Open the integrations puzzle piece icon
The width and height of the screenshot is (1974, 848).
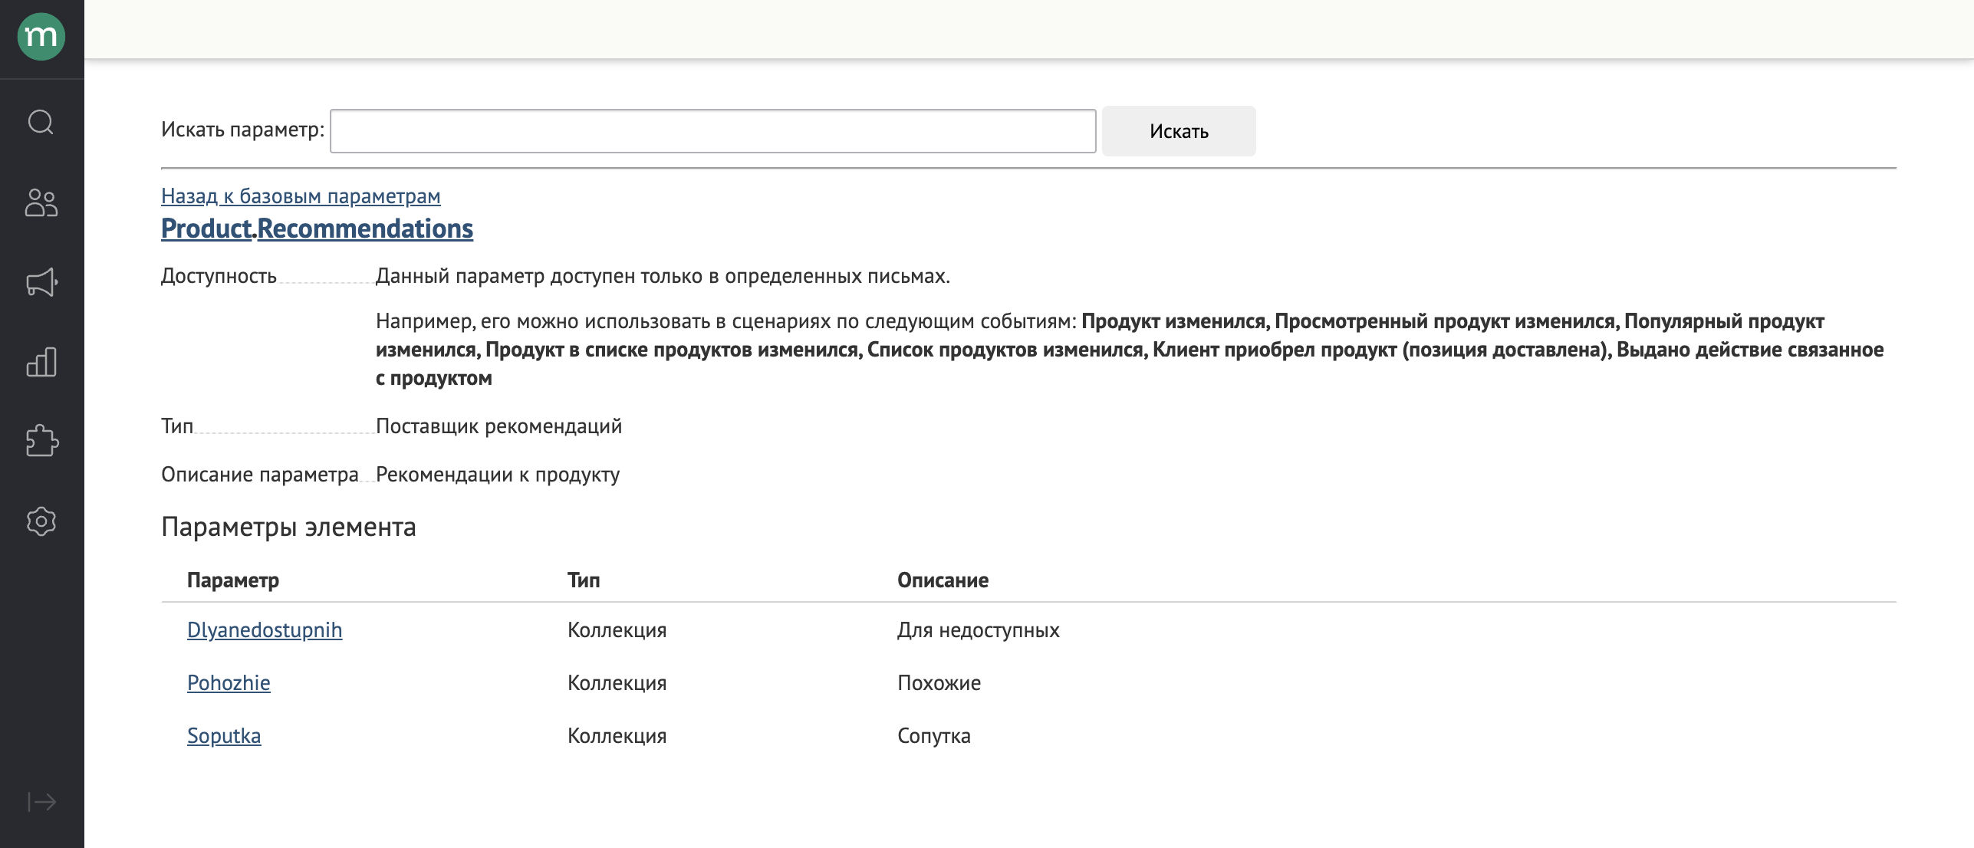[x=41, y=441]
